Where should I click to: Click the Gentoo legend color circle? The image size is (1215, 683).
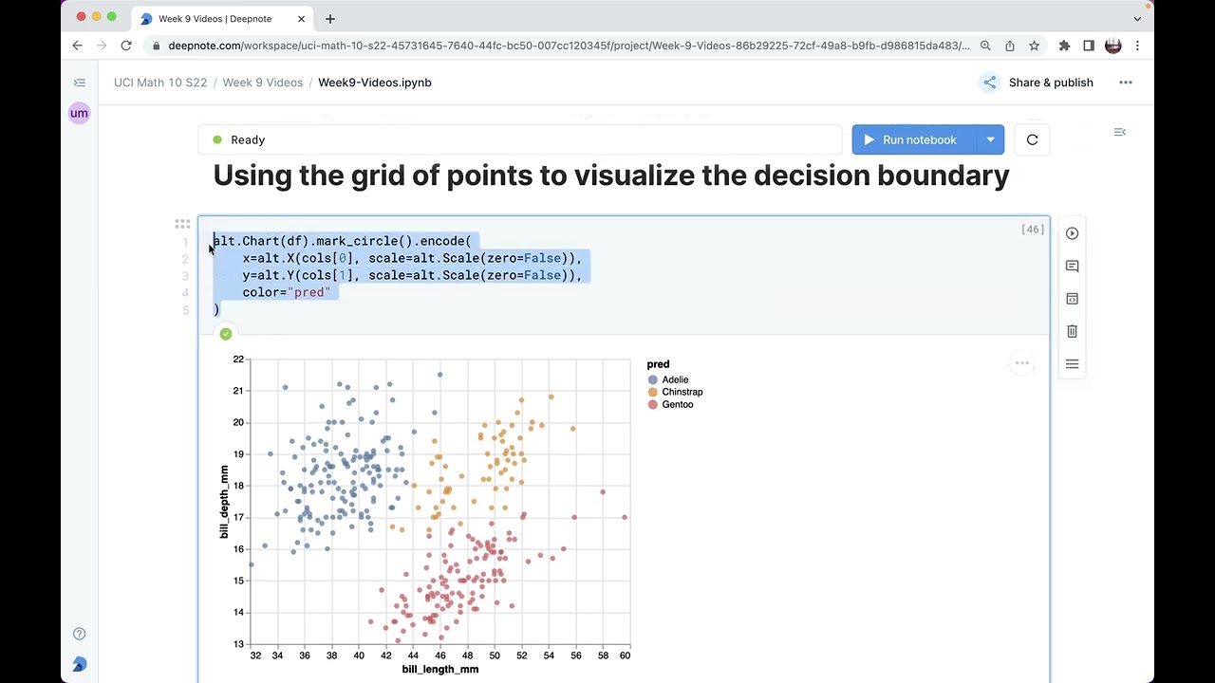pos(652,404)
